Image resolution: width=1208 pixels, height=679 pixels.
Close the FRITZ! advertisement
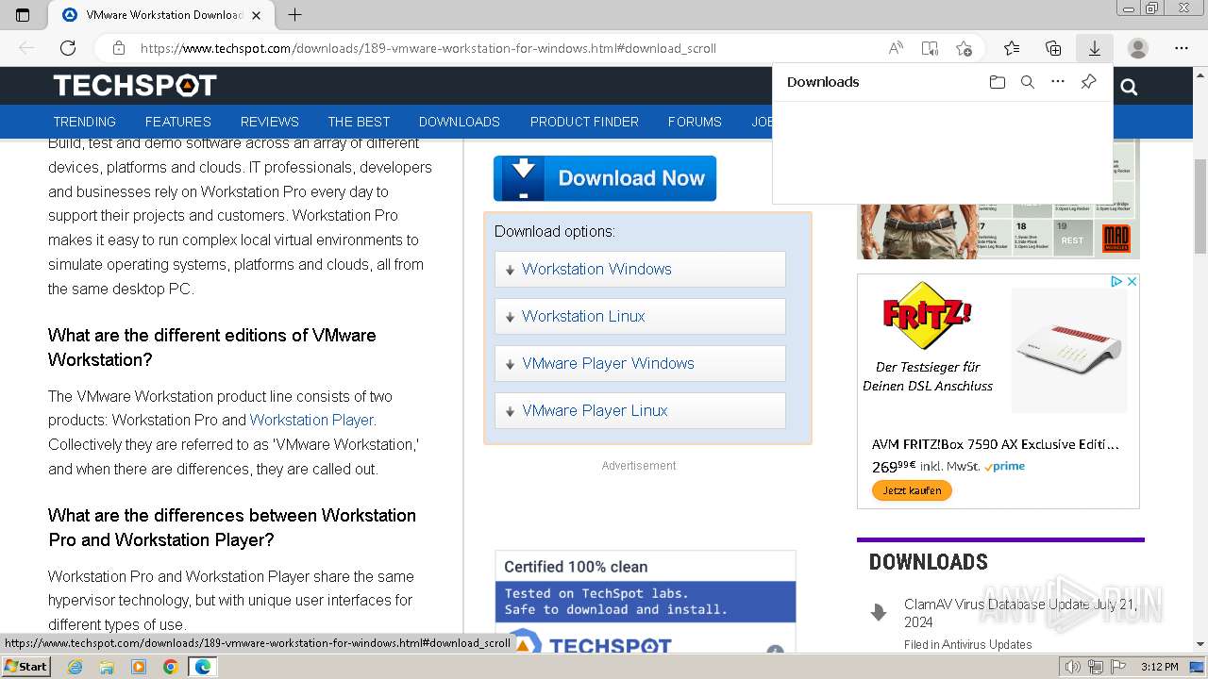[1132, 281]
